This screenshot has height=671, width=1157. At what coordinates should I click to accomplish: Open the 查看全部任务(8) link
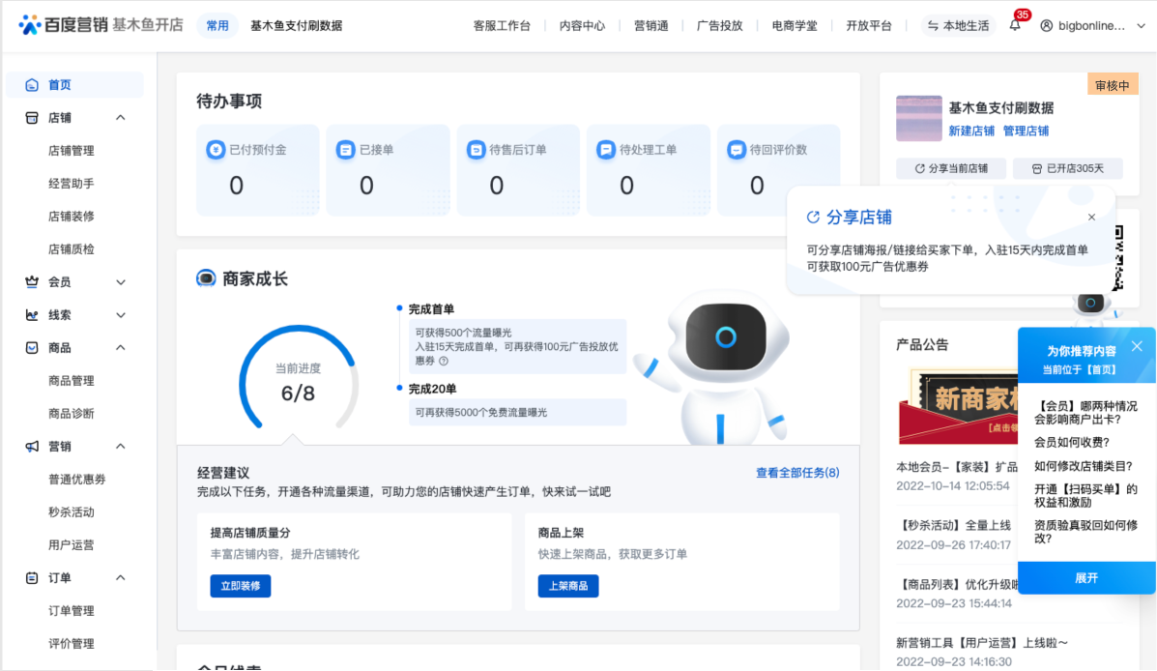(x=796, y=473)
